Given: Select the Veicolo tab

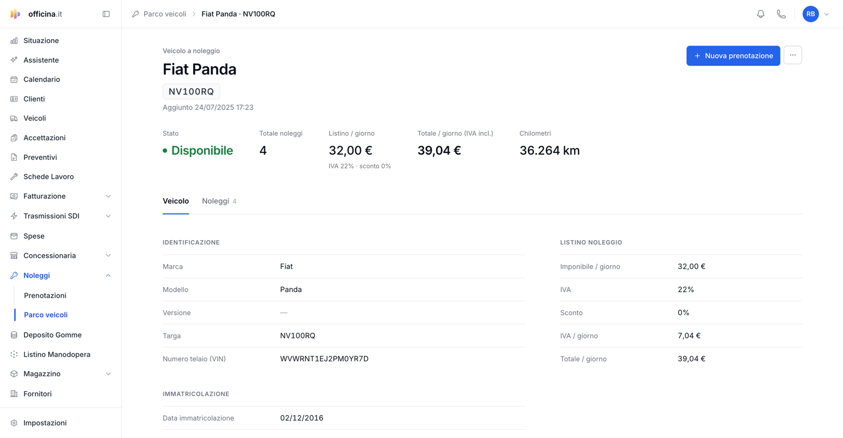Looking at the screenshot, I should [x=176, y=201].
